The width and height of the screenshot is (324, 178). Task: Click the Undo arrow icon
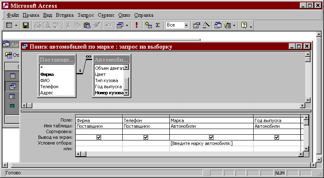(108, 25)
